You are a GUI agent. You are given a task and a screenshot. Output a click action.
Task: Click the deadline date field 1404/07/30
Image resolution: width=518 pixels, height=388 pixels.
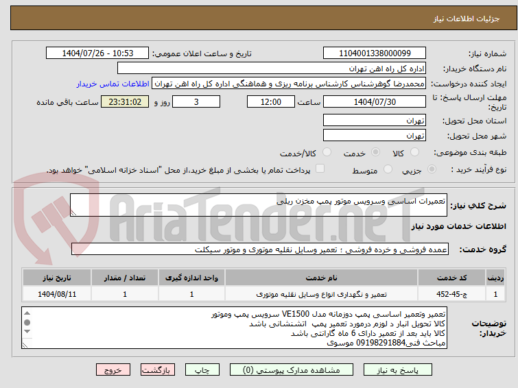[x=375, y=101]
